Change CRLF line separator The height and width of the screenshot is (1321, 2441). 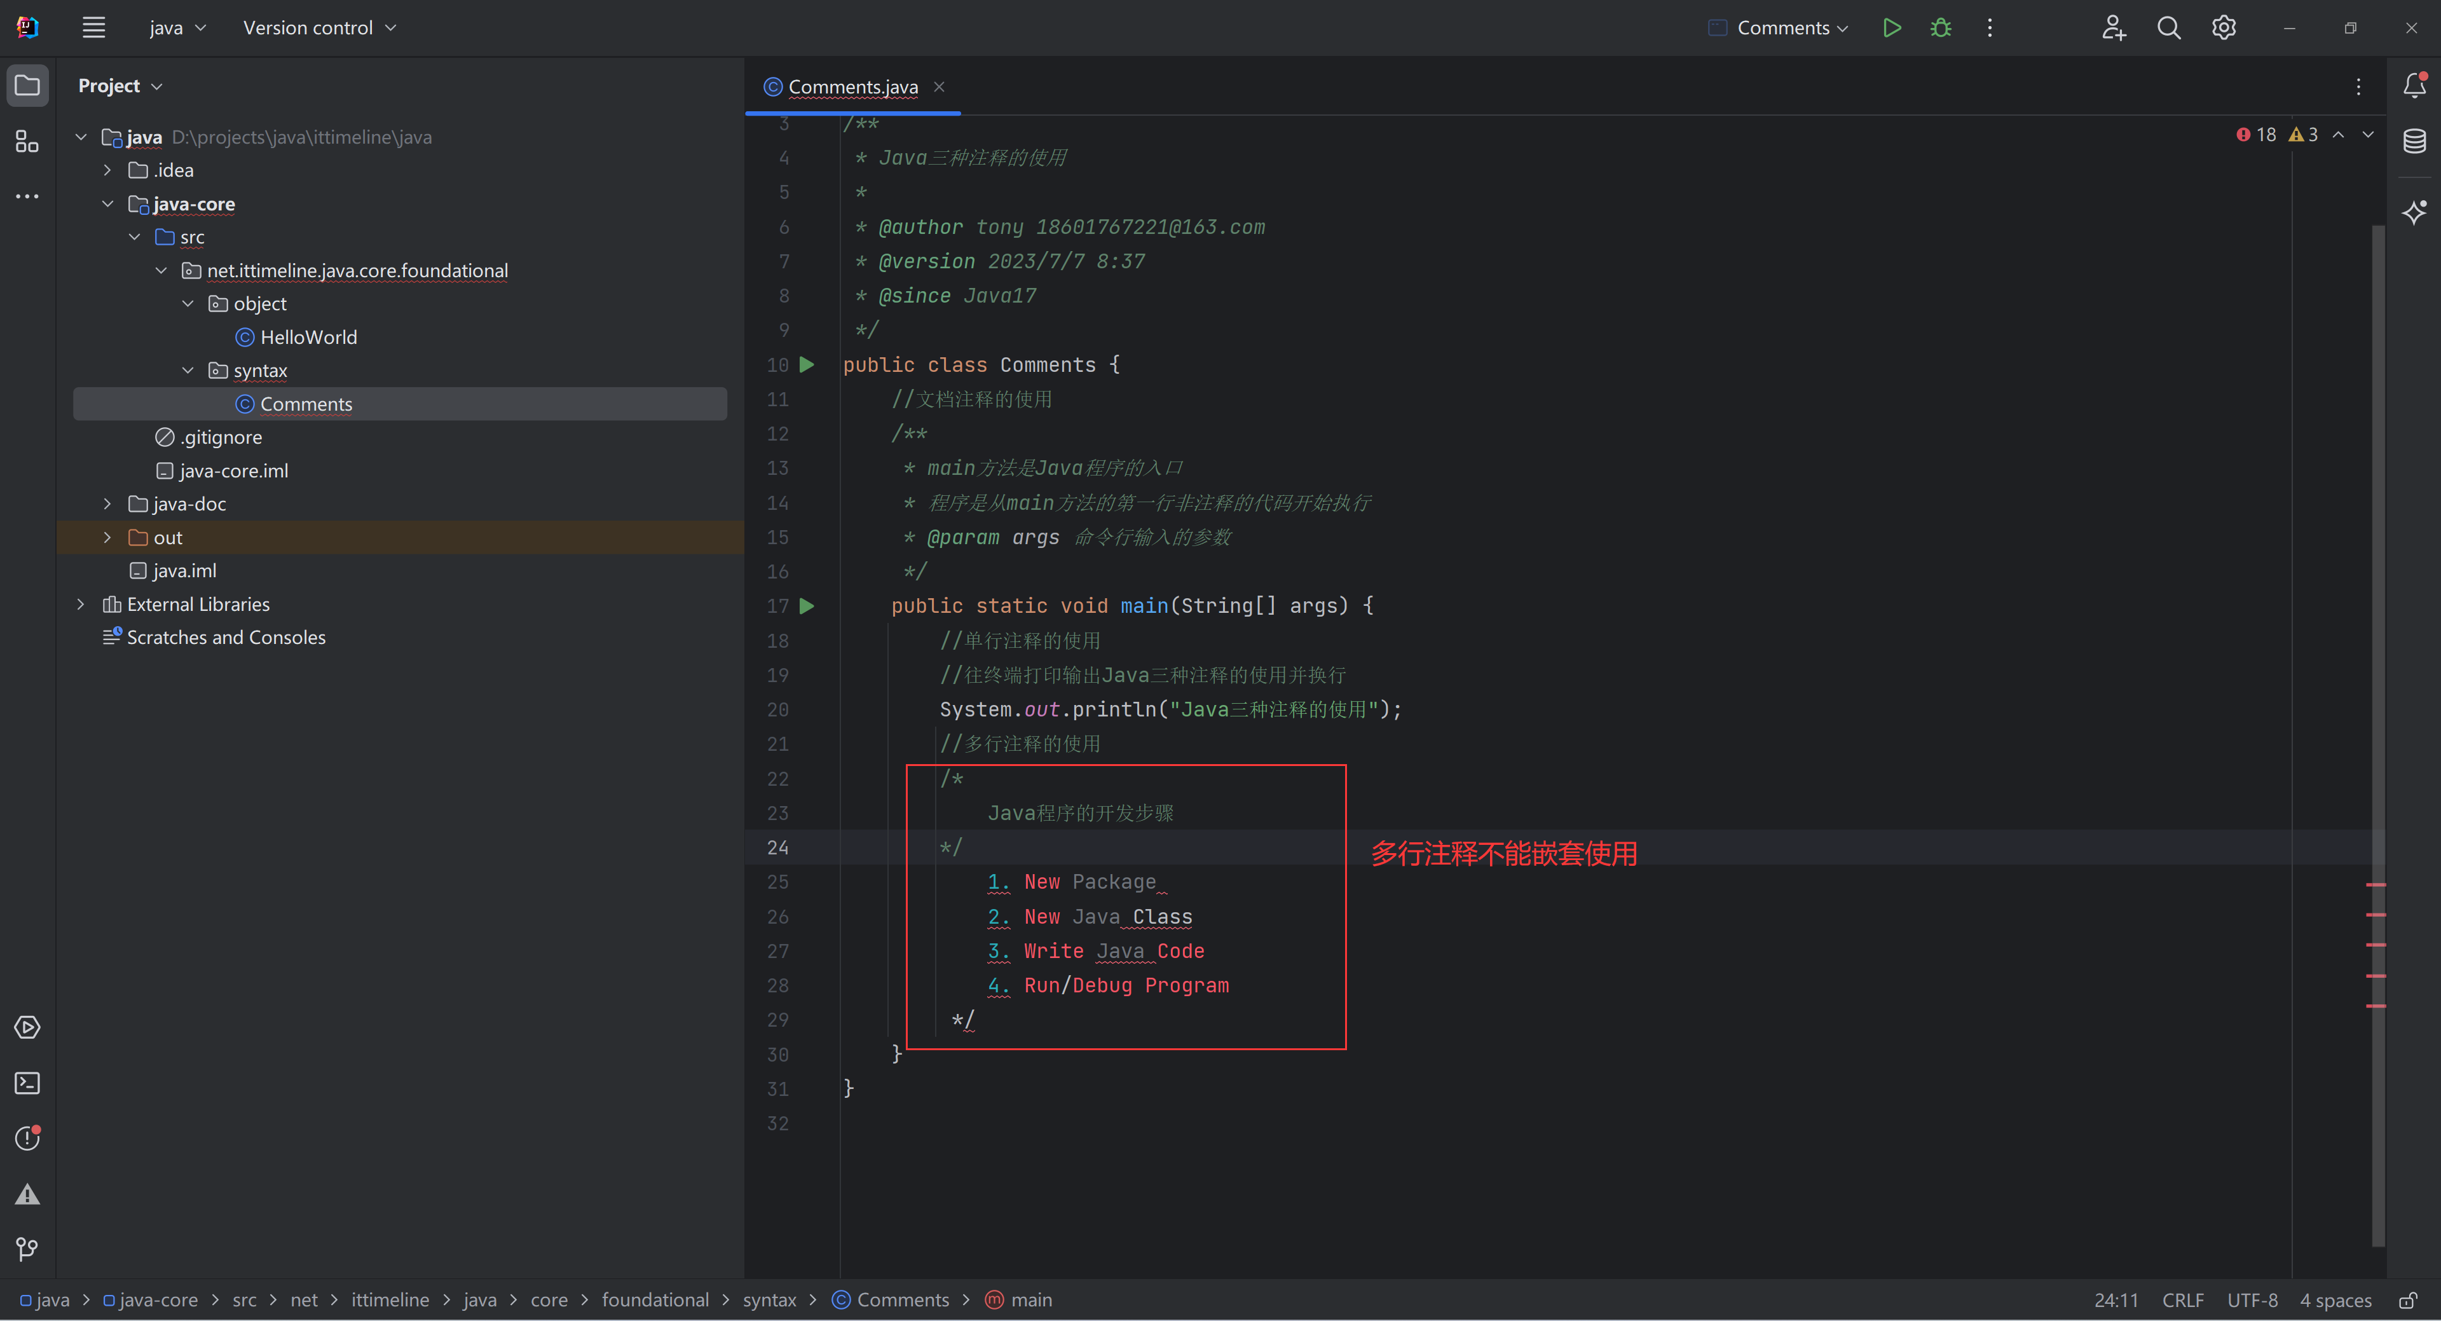2182,1300
